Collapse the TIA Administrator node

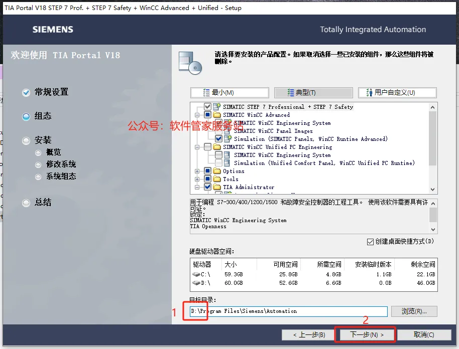pyautogui.click(x=197, y=187)
